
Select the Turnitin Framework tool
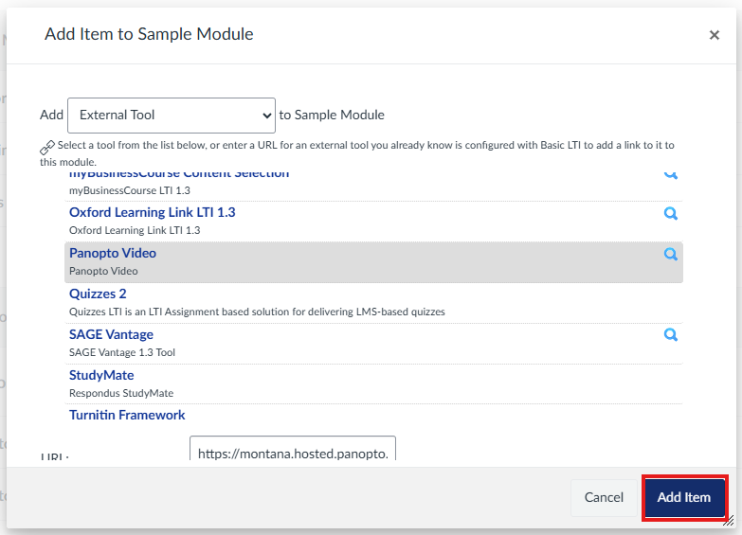pyautogui.click(x=127, y=415)
